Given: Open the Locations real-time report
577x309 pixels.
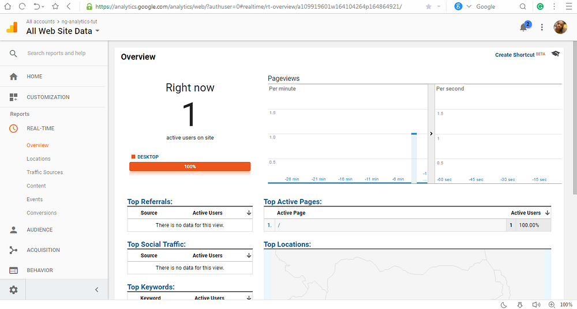Looking at the screenshot, I should point(38,159).
